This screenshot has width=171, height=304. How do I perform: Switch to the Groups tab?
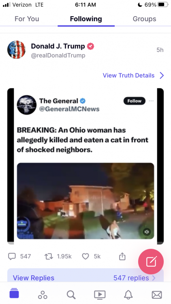tap(144, 19)
